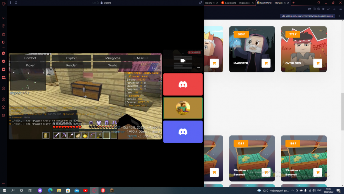Click Opera GX logo menu button
344x194 pixels.
point(3,3)
